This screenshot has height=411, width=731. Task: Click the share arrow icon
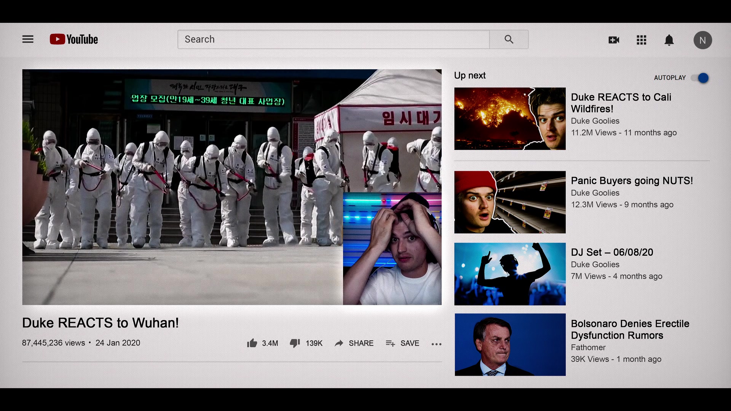339,343
